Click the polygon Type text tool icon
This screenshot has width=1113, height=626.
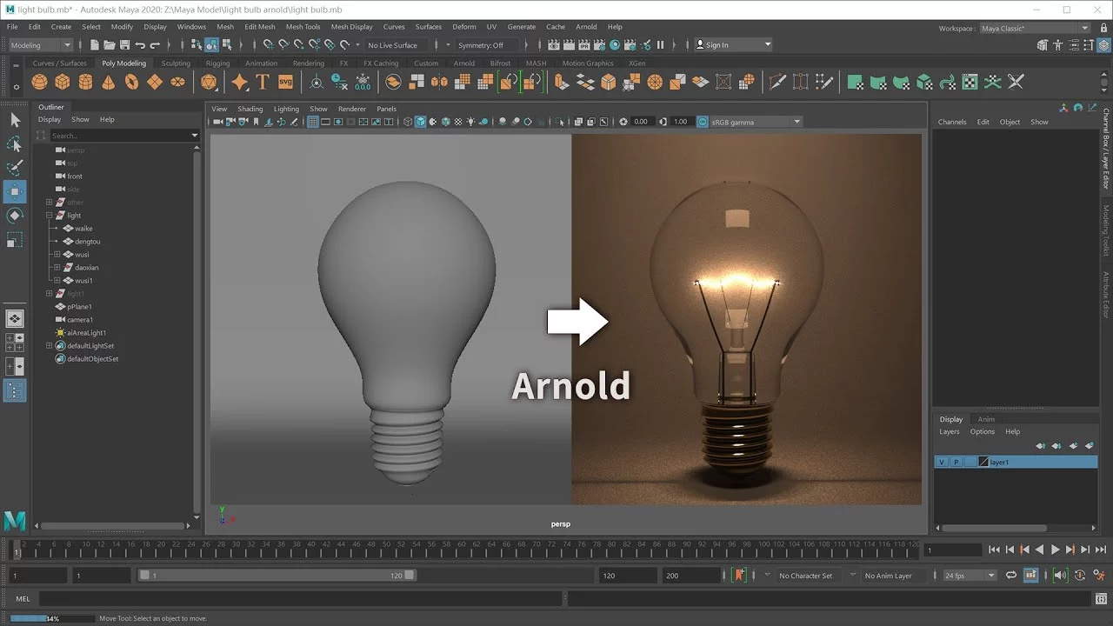[x=263, y=82]
